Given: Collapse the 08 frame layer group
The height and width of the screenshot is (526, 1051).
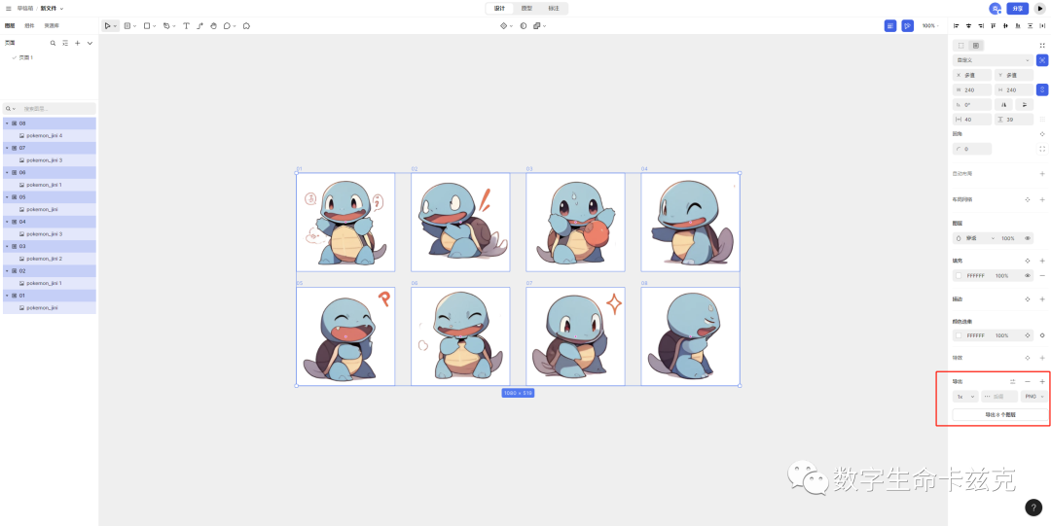Looking at the screenshot, I should pos(7,123).
